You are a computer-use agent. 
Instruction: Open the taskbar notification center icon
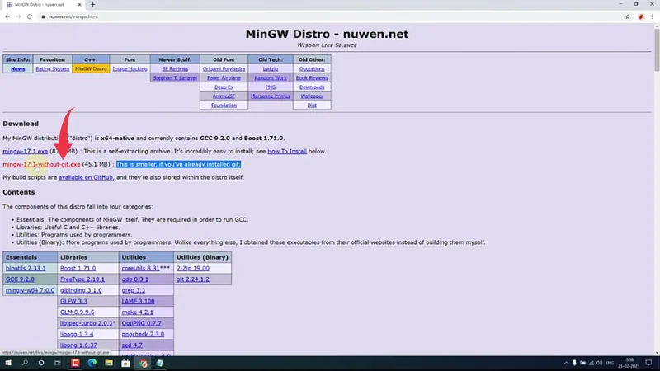point(652,364)
